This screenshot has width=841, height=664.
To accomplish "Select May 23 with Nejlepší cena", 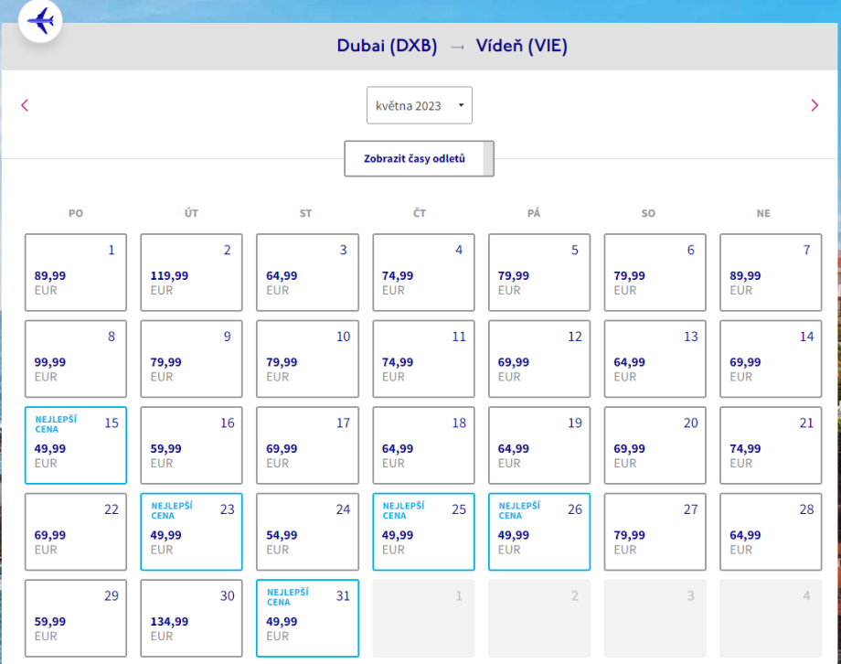I will coord(191,531).
